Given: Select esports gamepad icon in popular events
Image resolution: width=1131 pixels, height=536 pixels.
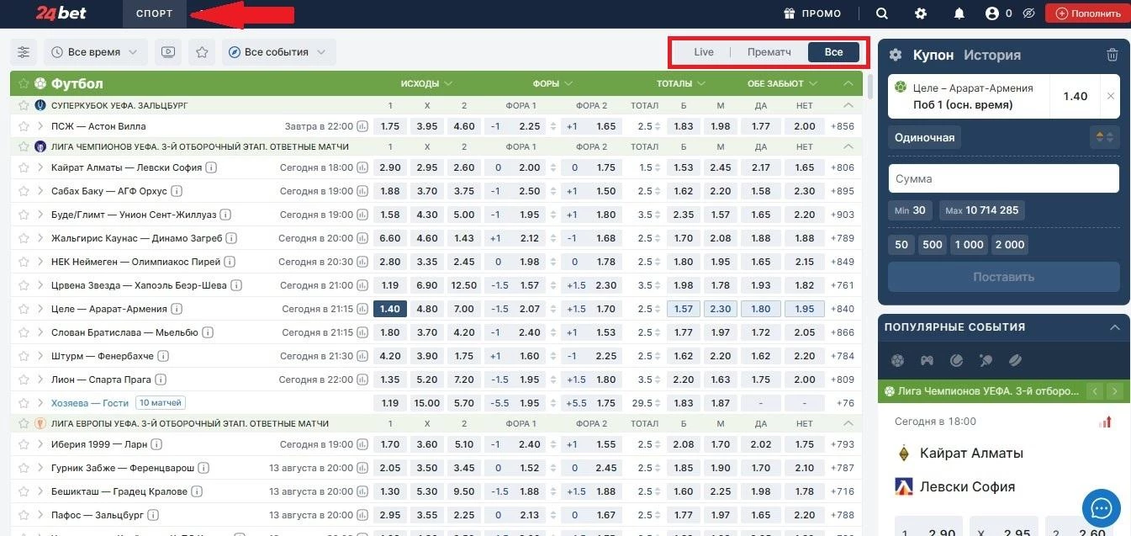Looking at the screenshot, I should [927, 361].
